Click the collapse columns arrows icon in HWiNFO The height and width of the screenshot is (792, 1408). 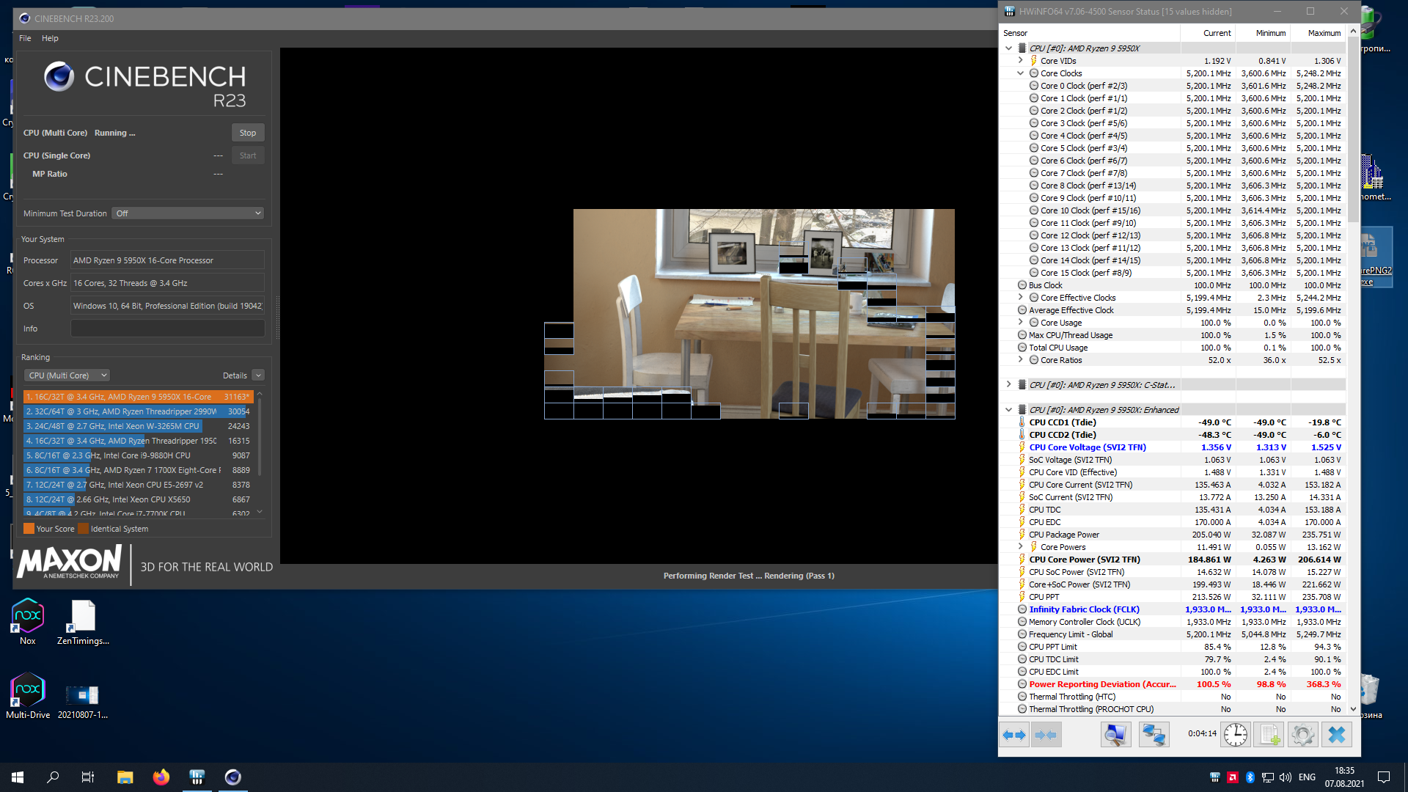point(1046,735)
